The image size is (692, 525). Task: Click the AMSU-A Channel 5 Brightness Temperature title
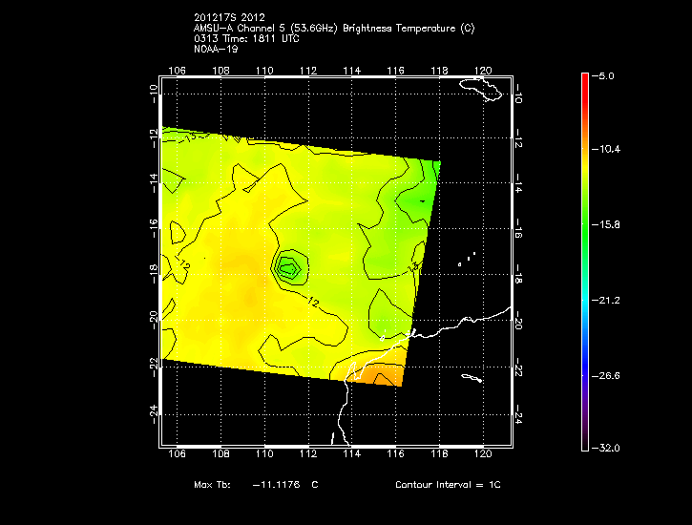(334, 29)
